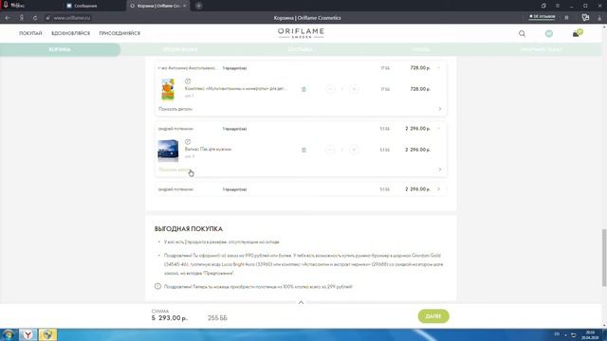The height and width of the screenshot is (341, 607).
Task: Select the last checkout step tab
Action: point(542,49)
